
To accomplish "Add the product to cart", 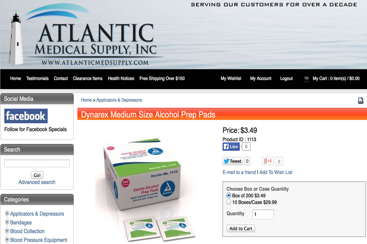I will [x=241, y=229].
